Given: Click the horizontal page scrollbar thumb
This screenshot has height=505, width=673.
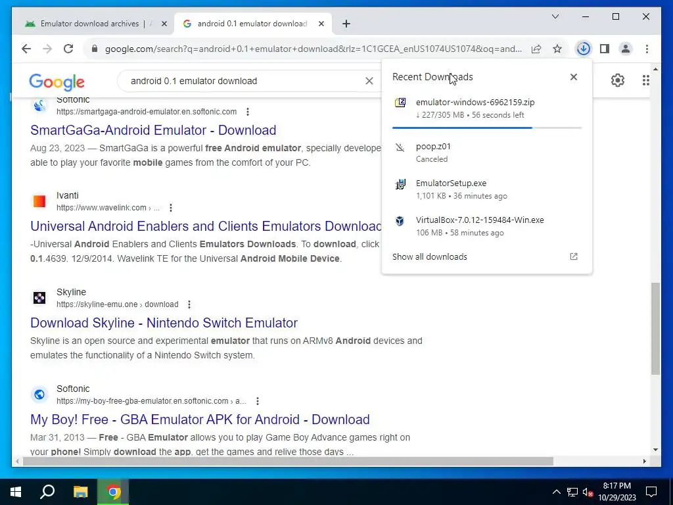Looking at the screenshot, I should (x=288, y=462).
